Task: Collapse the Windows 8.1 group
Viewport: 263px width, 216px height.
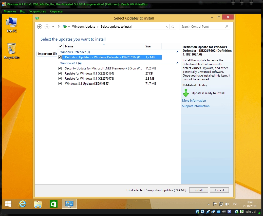Action: [x=177, y=63]
